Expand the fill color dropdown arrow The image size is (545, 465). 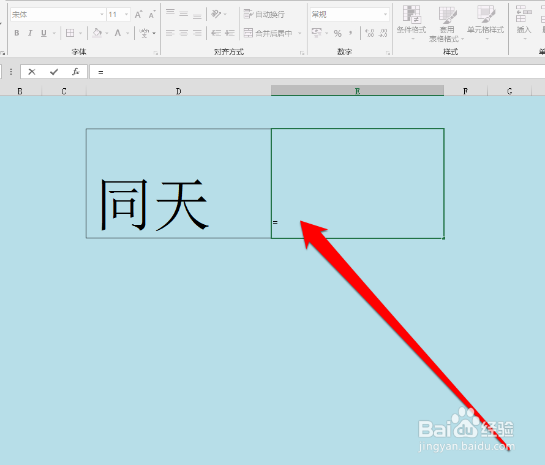(107, 32)
